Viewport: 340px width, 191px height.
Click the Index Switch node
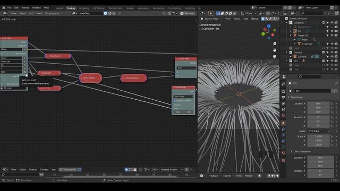click(58, 56)
